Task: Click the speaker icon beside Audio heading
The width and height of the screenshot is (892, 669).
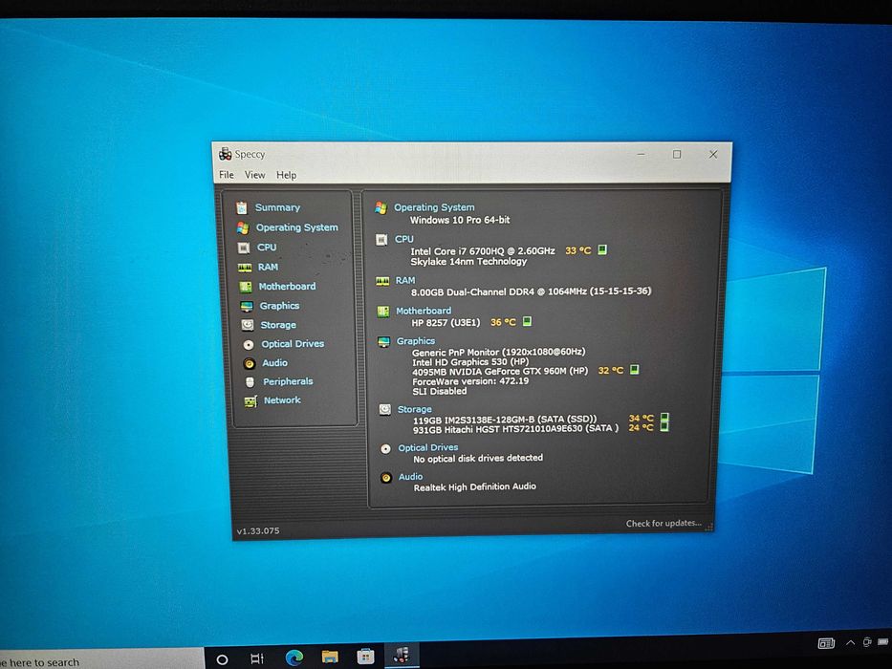Action: [385, 478]
